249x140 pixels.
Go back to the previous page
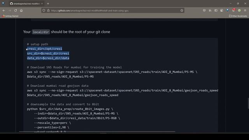(x=4, y=10)
